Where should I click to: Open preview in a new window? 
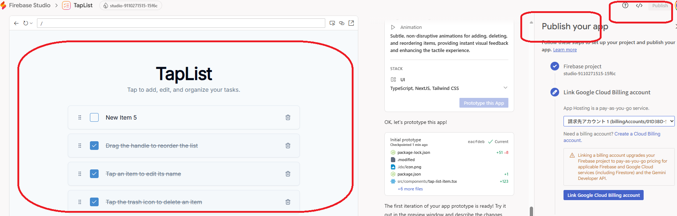[x=351, y=23]
